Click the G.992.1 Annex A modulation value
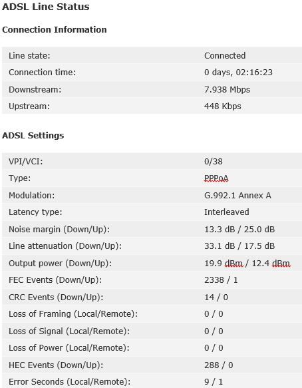Screen dimensions: 302x388 click(x=237, y=196)
